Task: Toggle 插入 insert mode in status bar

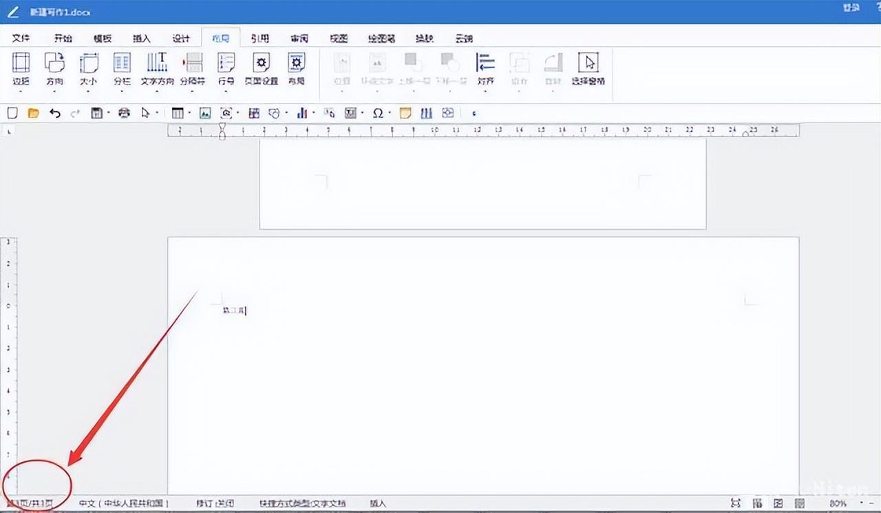Action: (x=378, y=503)
